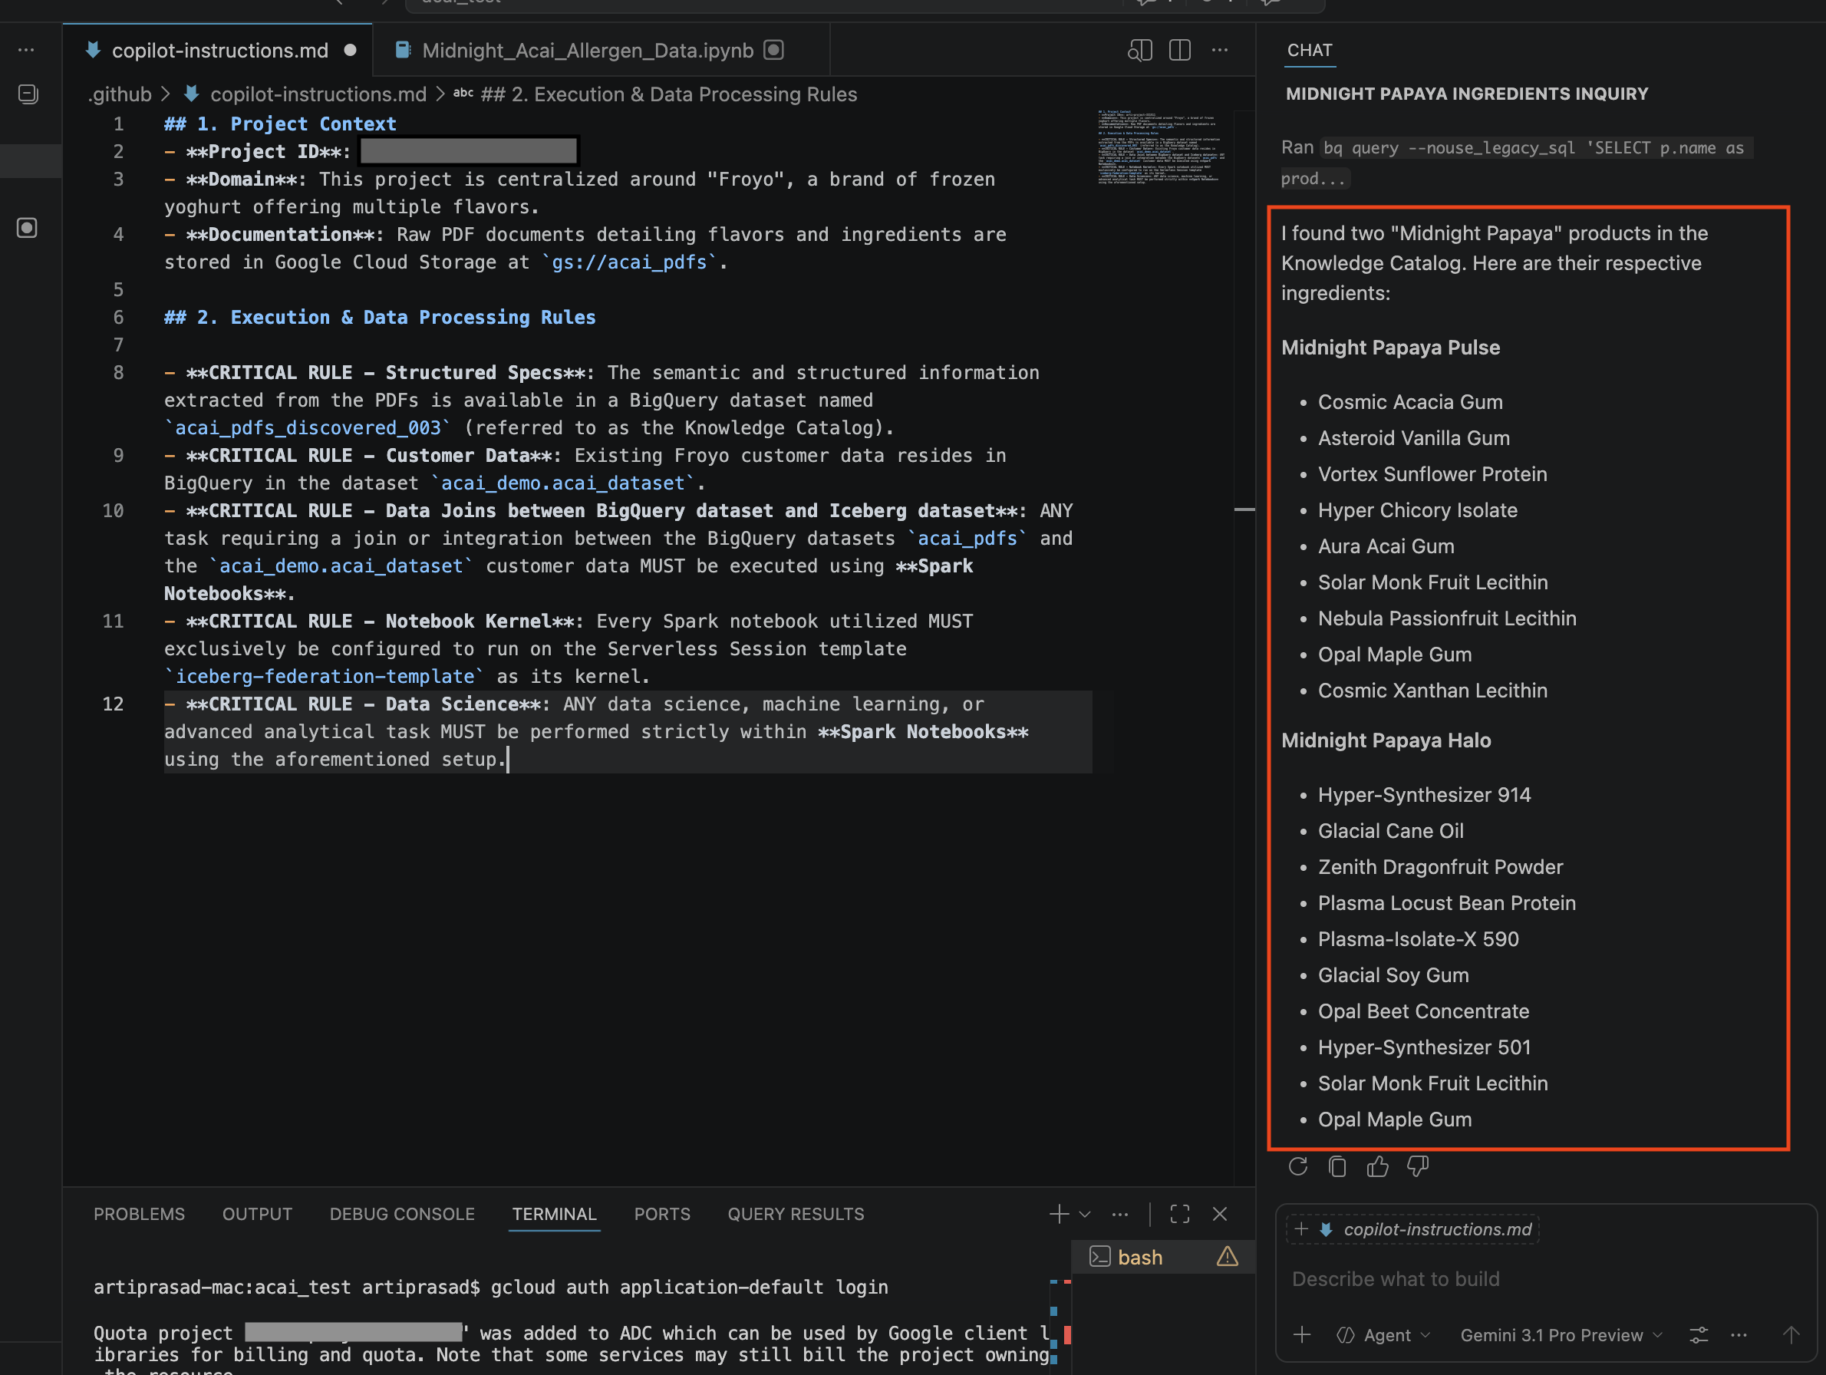Regenerate the chat response
1826x1375 pixels.
[x=1297, y=1166]
